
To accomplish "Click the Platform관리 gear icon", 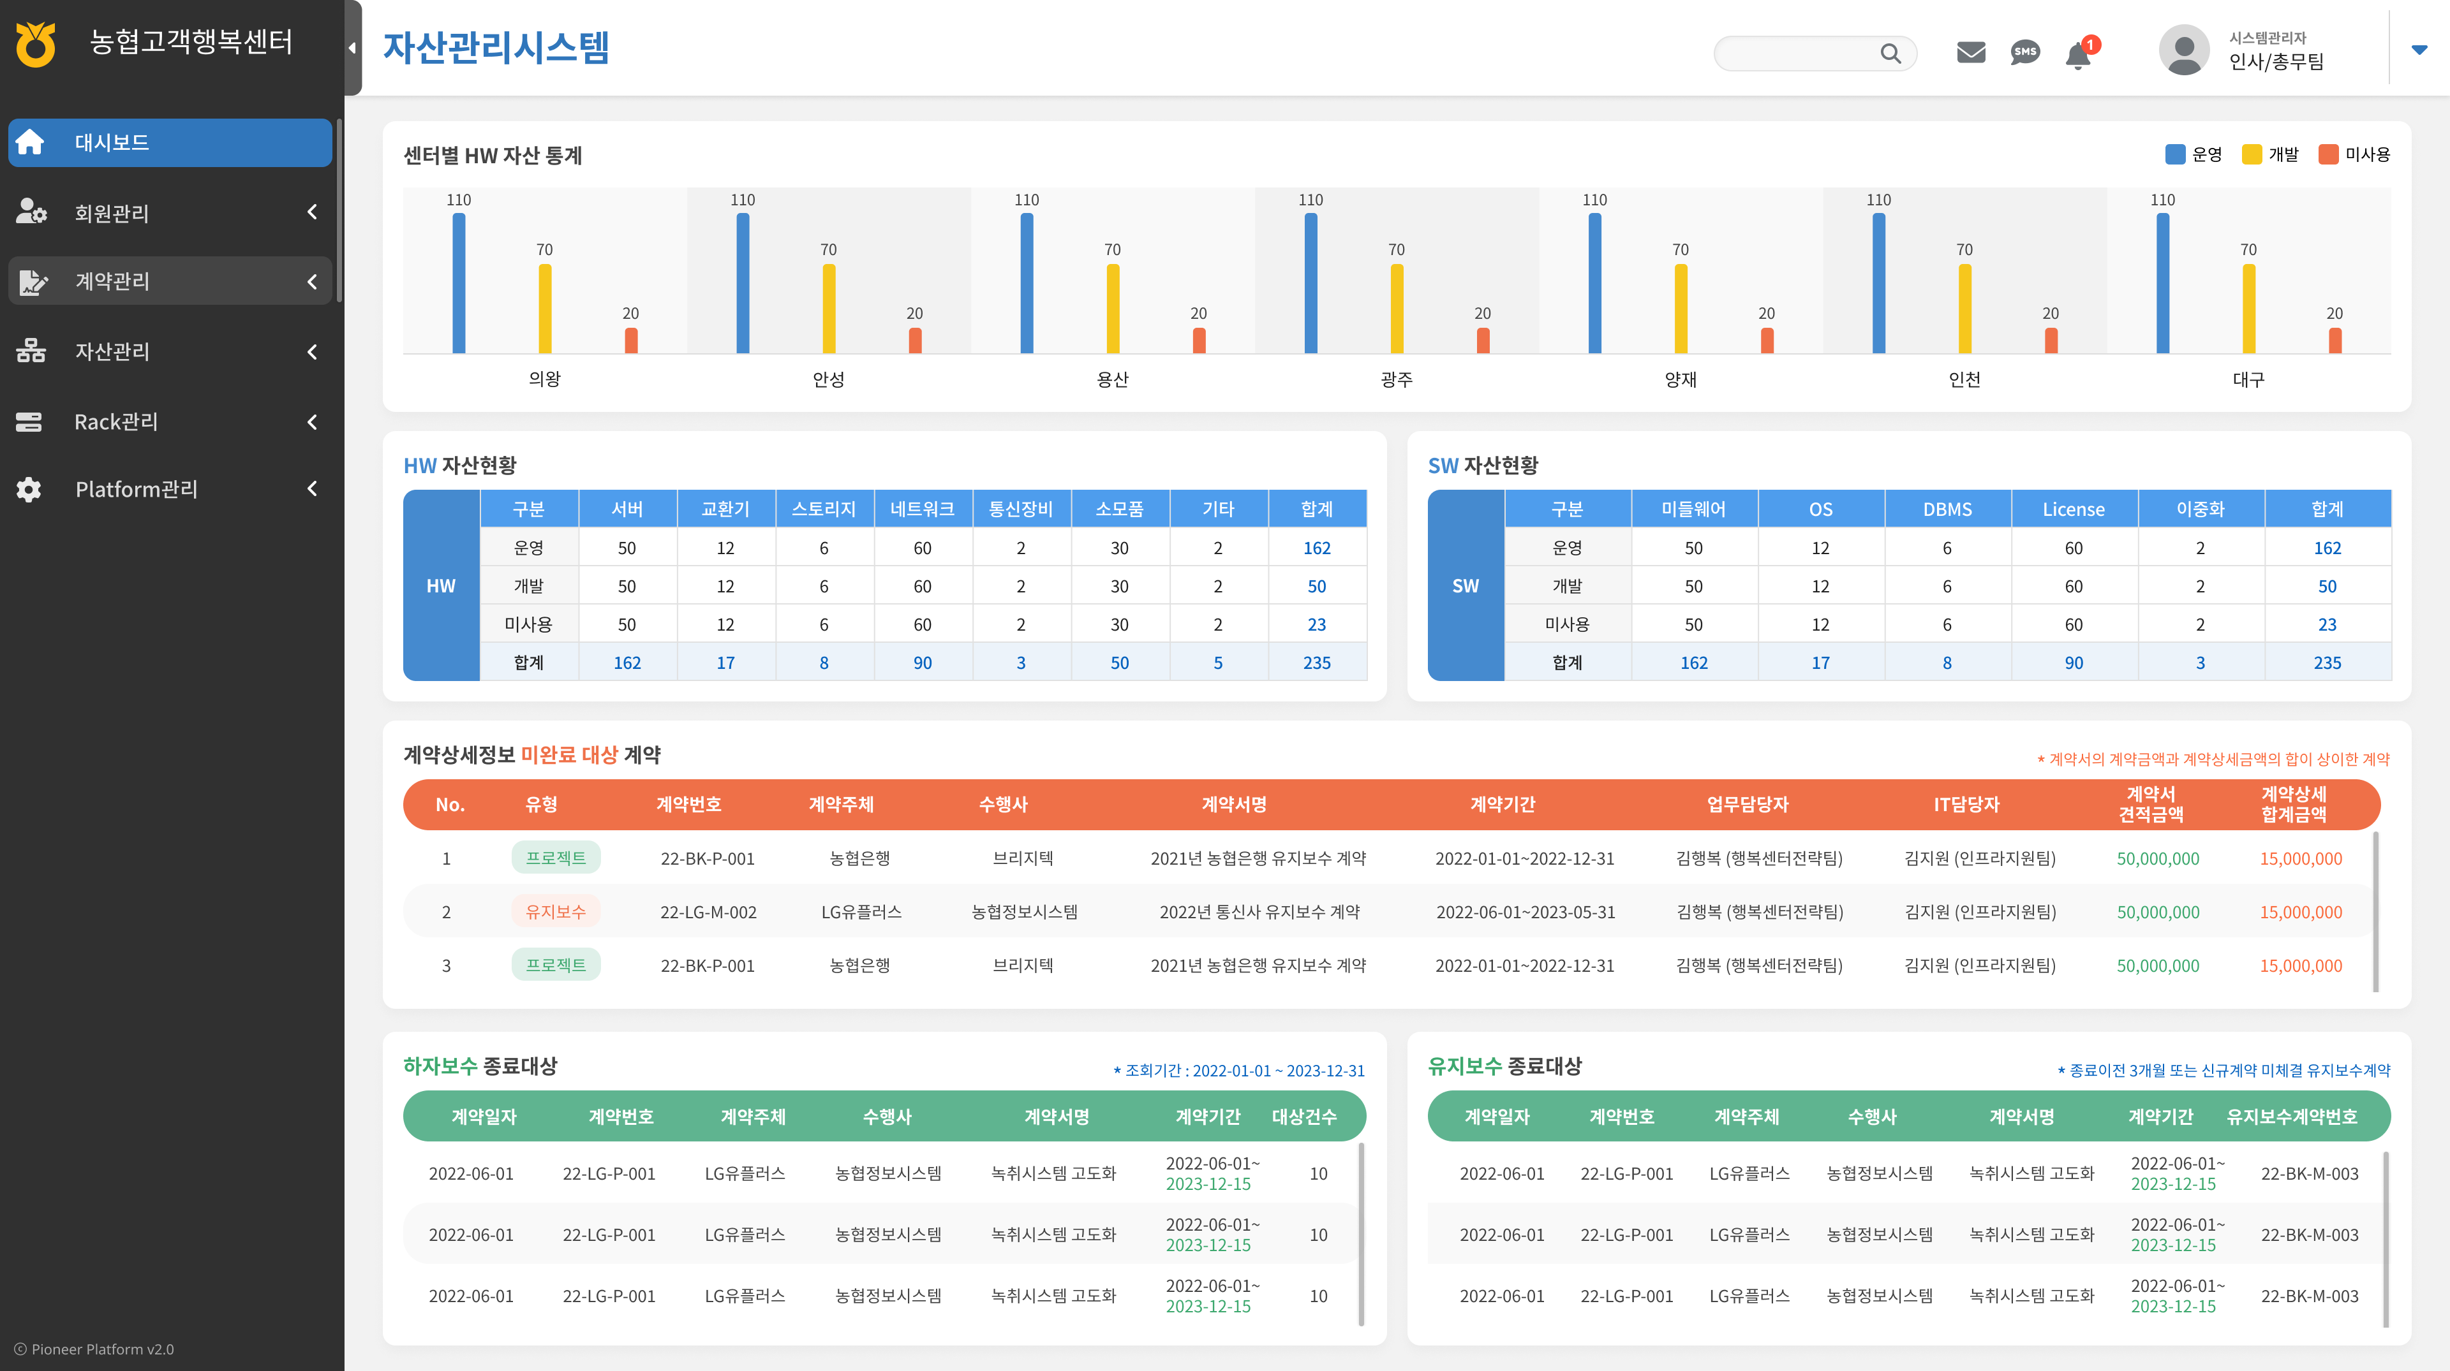I will pyautogui.click(x=29, y=488).
